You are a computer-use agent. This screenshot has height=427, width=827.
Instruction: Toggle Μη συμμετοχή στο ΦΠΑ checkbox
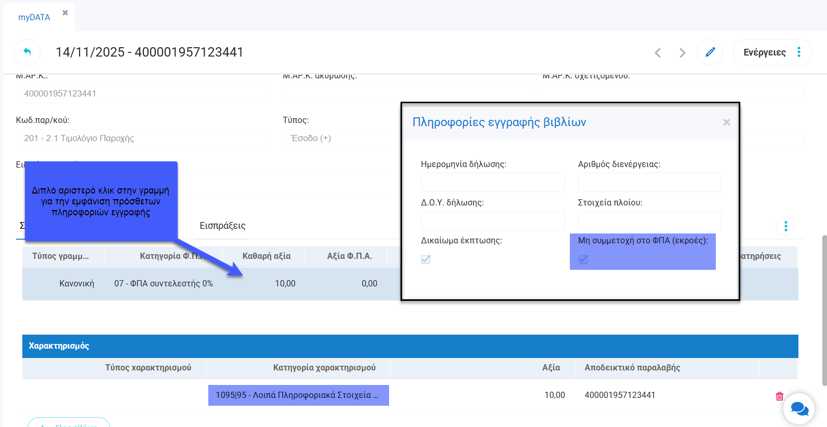point(583,259)
